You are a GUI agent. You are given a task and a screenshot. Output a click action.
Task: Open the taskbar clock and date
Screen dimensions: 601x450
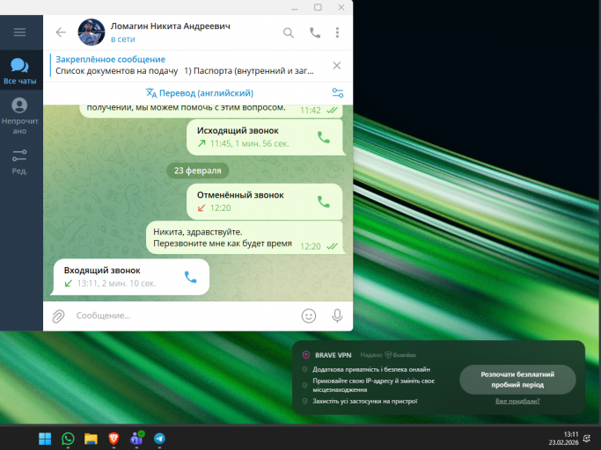pyautogui.click(x=563, y=438)
